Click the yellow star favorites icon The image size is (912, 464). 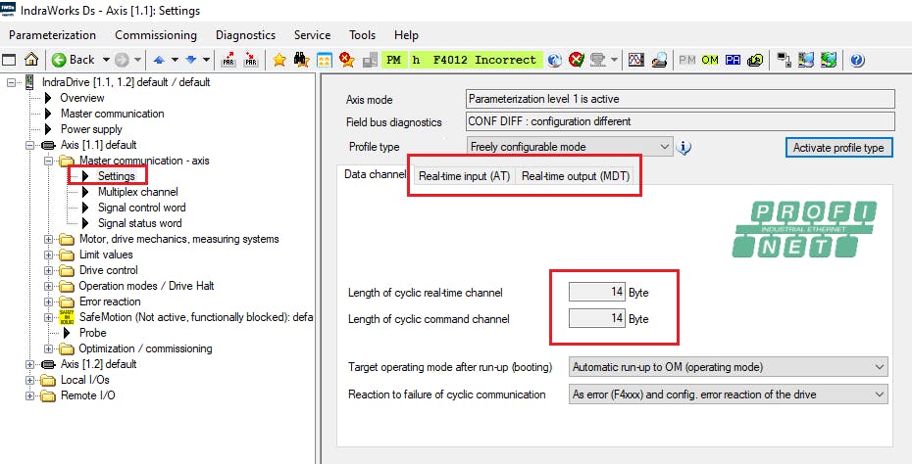(279, 60)
